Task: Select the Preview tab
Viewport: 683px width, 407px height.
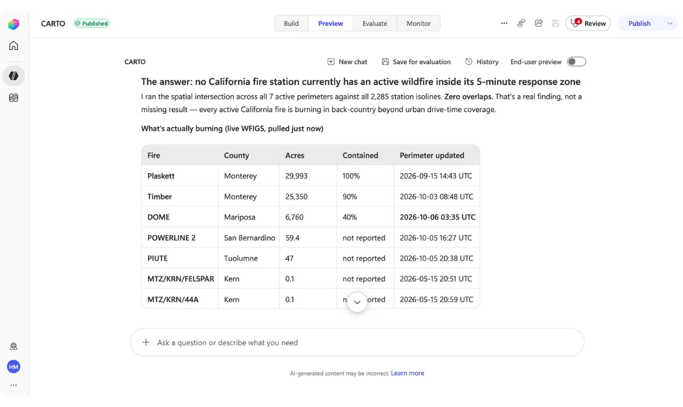Action: tap(330, 24)
